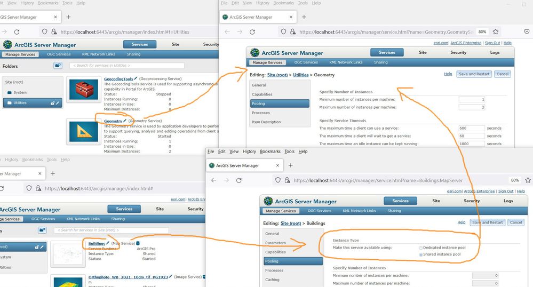
Task: Close the ArcGIS Server Manager tab in Buildings window
Action: pos(278,165)
